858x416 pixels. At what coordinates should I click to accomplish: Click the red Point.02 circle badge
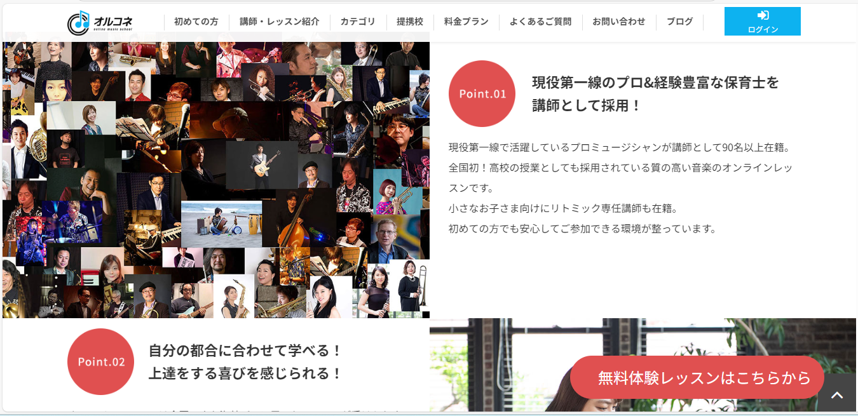(x=100, y=361)
